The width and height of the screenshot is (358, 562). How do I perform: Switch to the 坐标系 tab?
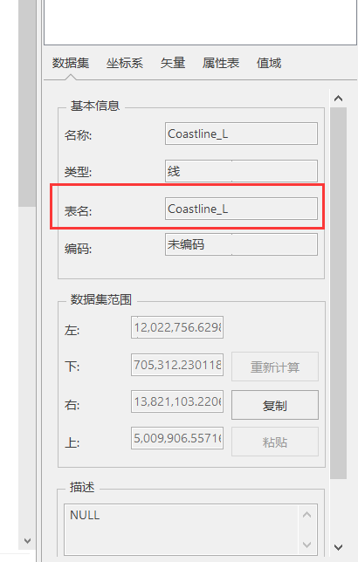pyautogui.click(x=125, y=64)
